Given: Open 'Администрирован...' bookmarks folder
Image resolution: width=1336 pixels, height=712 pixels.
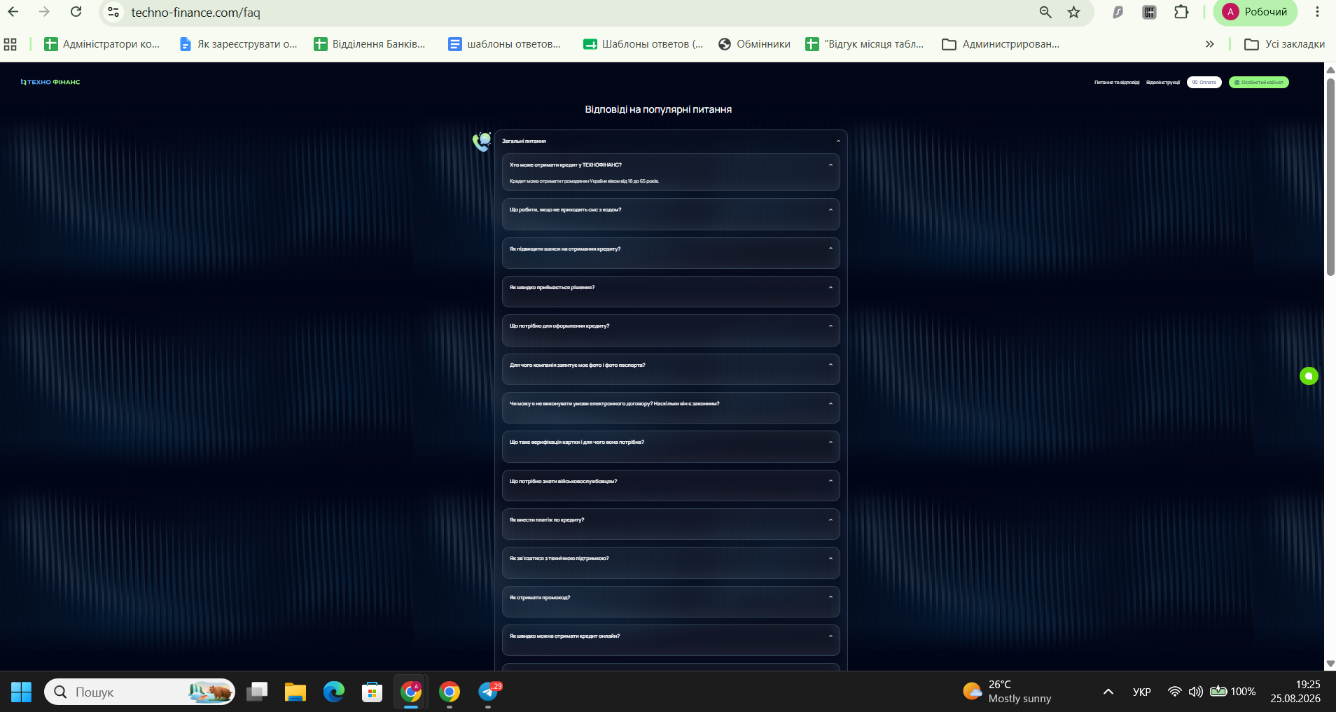Looking at the screenshot, I should point(1001,44).
